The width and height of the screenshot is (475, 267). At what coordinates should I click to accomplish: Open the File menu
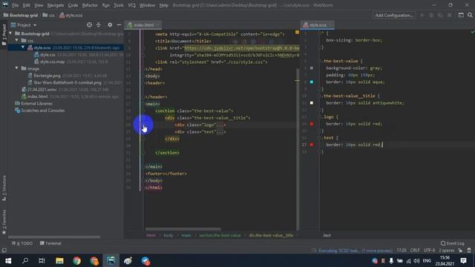pyautogui.click(x=15, y=5)
